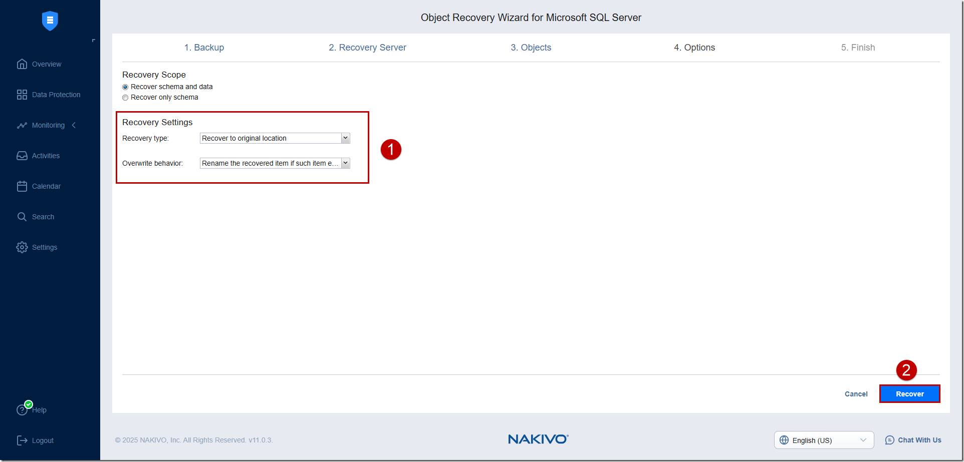The image size is (964, 462).
Task: Click the NAKIVO footer logo
Action: click(538, 439)
